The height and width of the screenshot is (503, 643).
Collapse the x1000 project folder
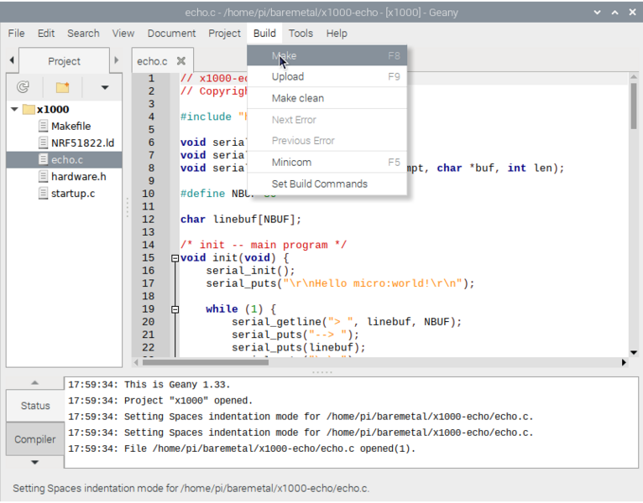(14, 109)
